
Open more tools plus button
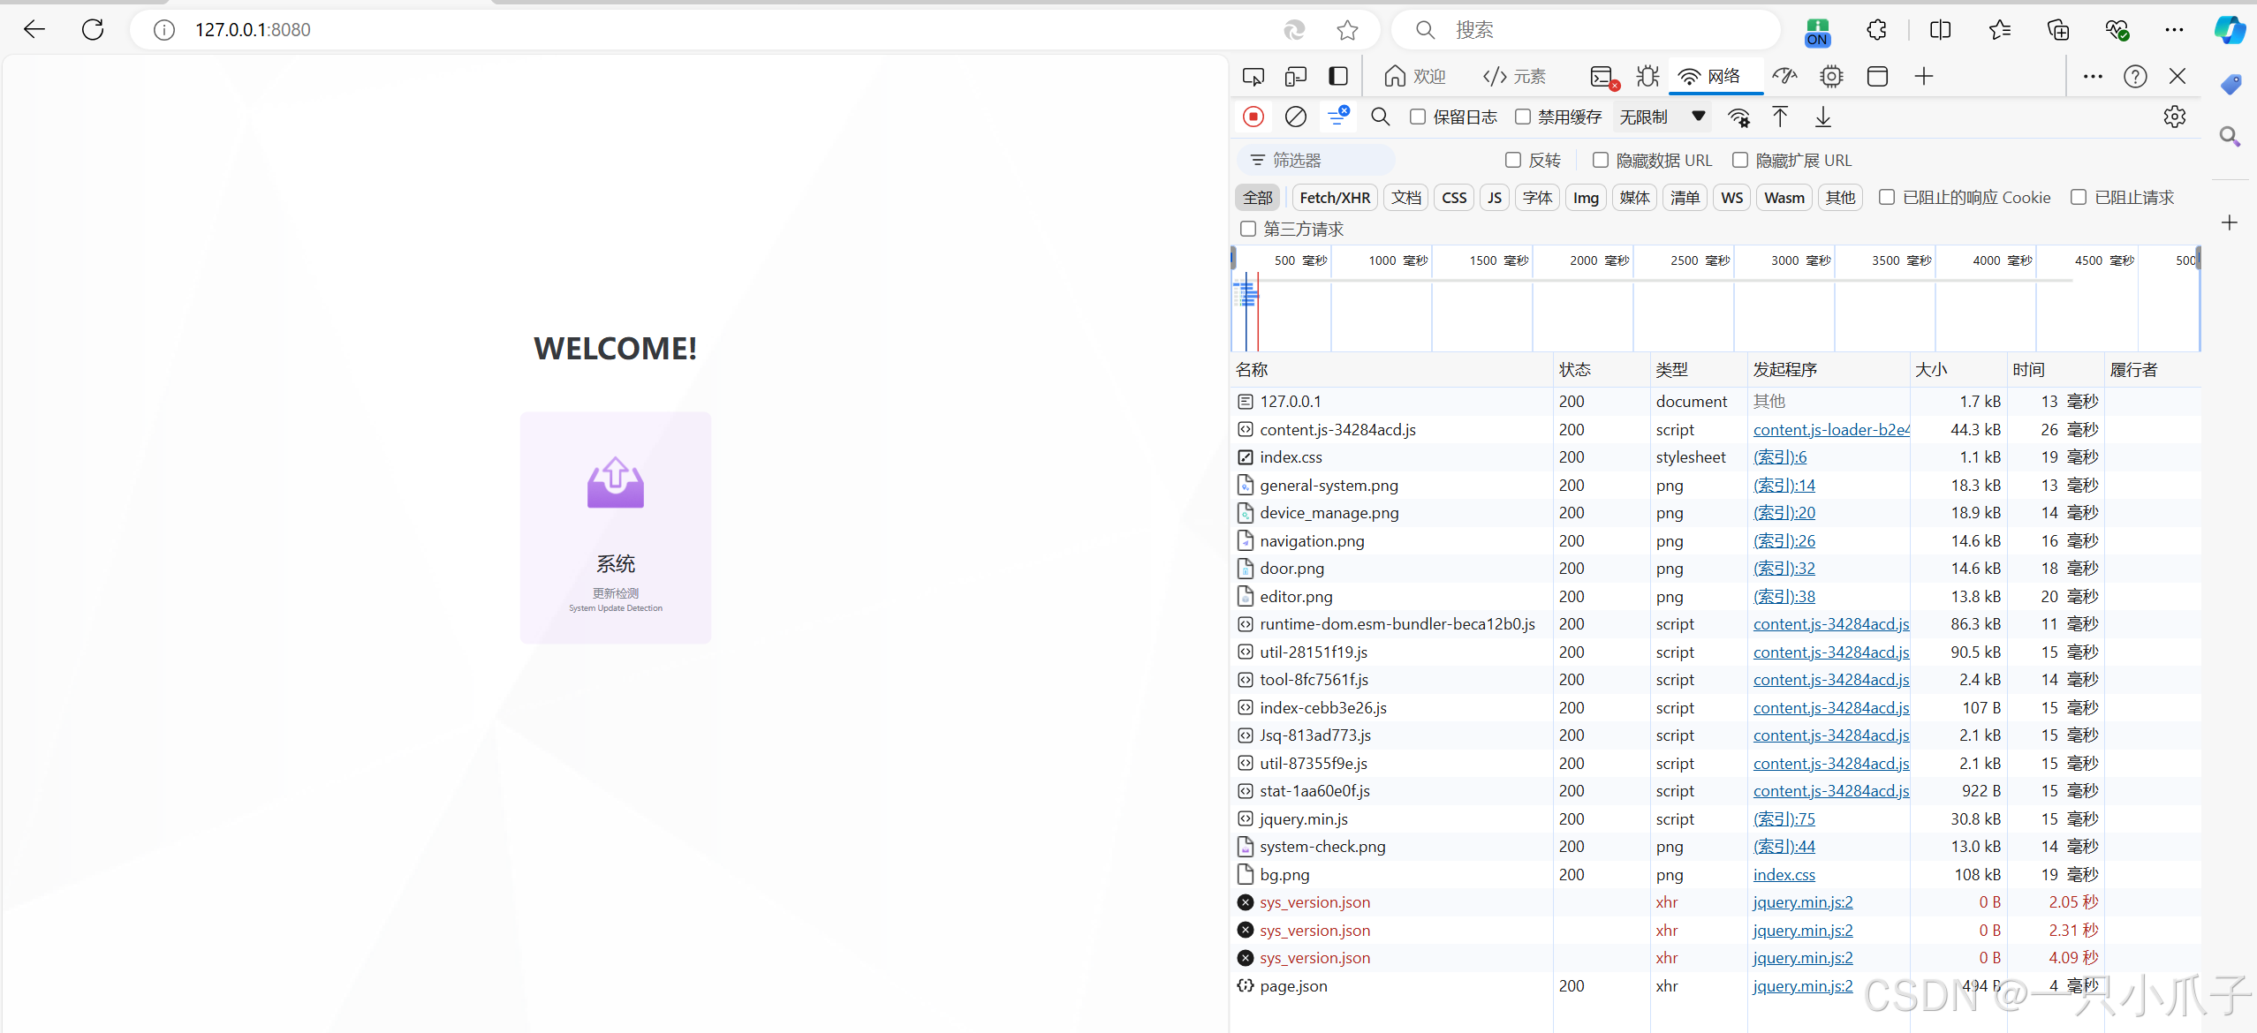pyautogui.click(x=1923, y=77)
